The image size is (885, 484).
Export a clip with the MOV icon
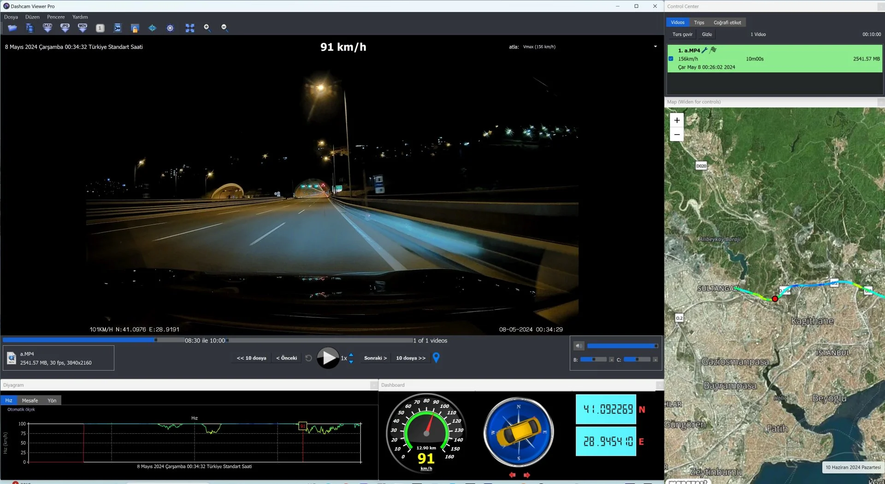click(x=83, y=28)
